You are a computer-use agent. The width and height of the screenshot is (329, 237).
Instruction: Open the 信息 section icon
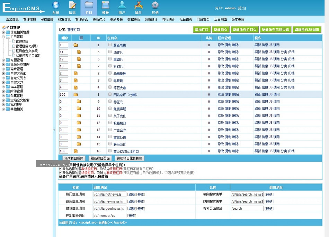coord(72,8)
